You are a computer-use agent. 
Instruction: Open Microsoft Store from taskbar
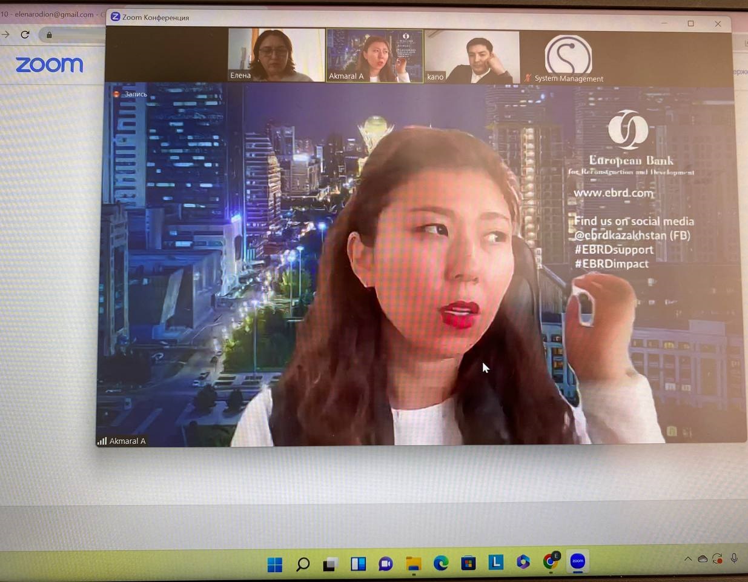pos(468,563)
